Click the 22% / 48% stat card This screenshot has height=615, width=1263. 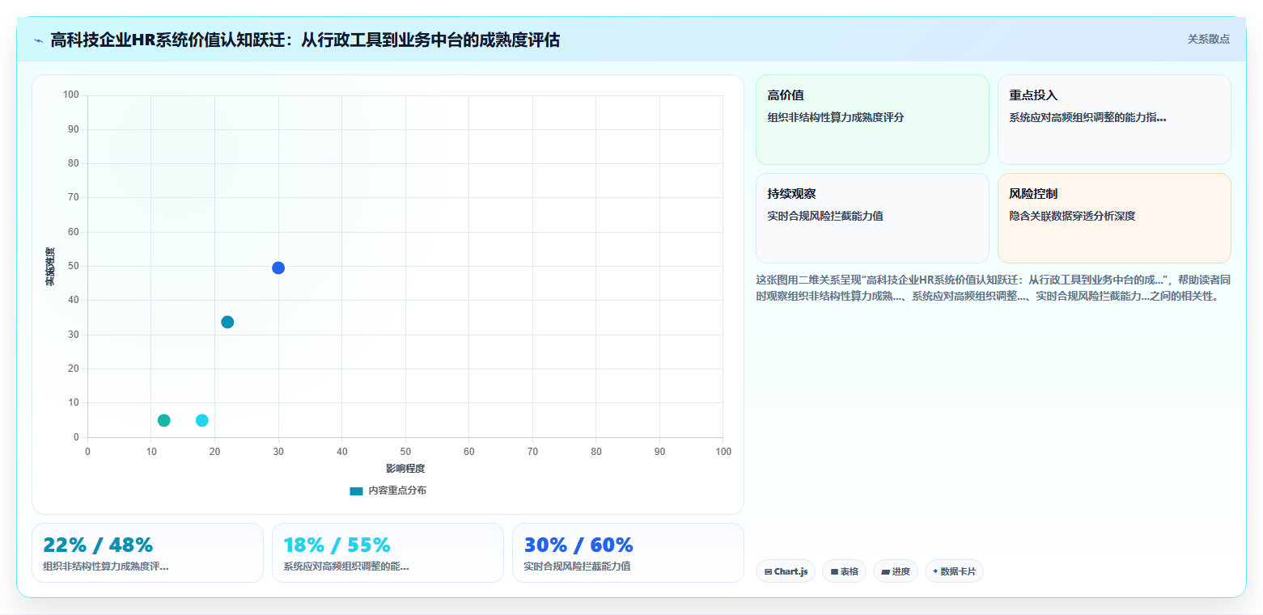[147, 553]
